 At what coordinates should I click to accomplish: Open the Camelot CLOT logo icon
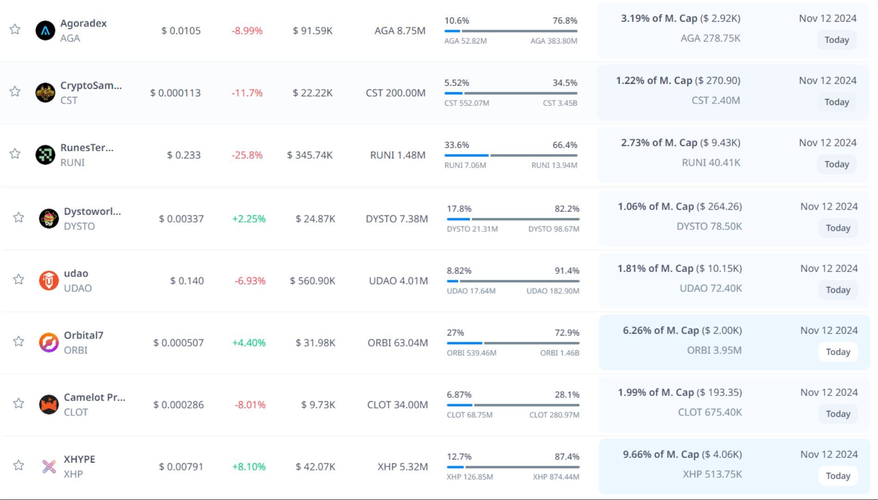49,405
